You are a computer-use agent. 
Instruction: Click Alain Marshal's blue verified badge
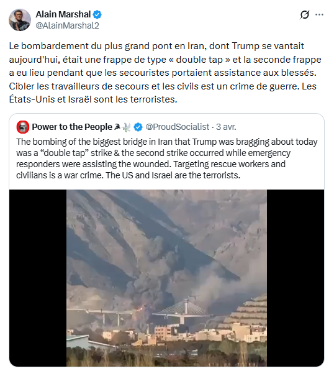click(x=97, y=14)
